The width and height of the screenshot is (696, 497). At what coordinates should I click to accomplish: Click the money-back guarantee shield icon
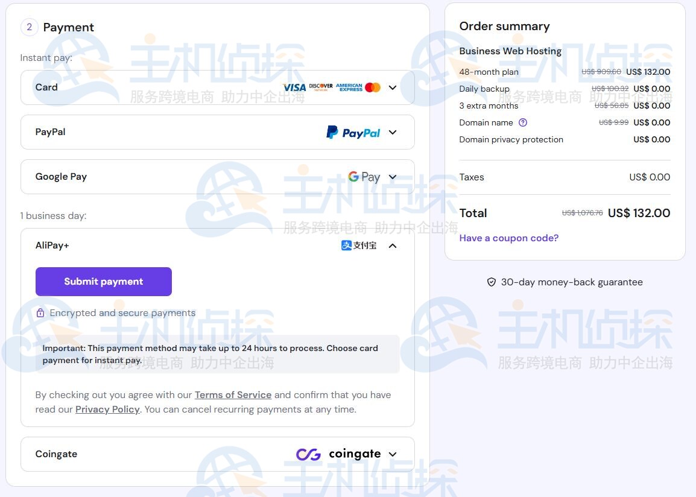492,282
